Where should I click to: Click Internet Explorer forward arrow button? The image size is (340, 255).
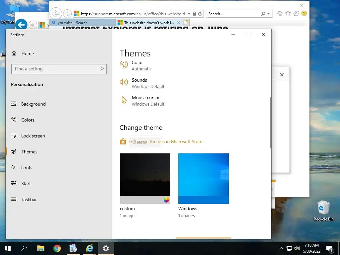pos(67,14)
